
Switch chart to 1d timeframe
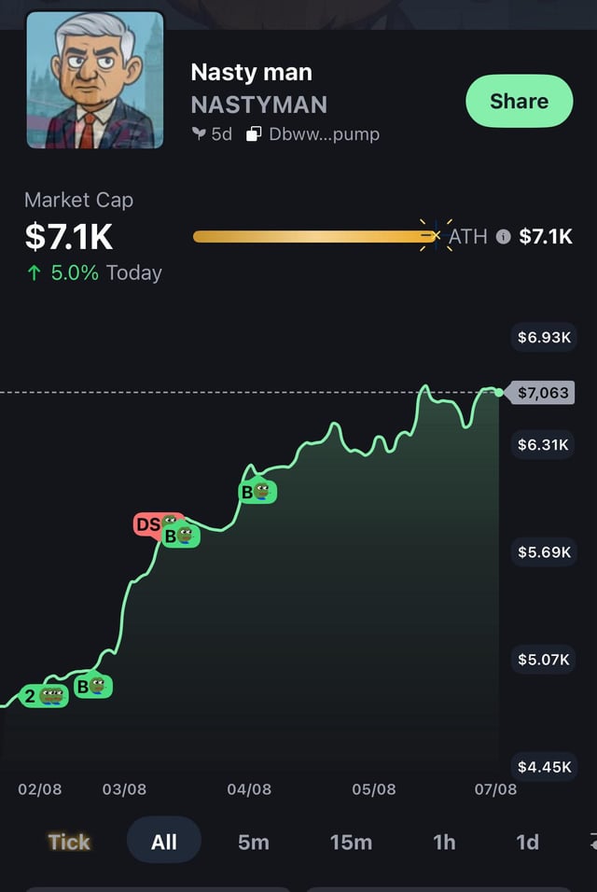click(x=527, y=842)
